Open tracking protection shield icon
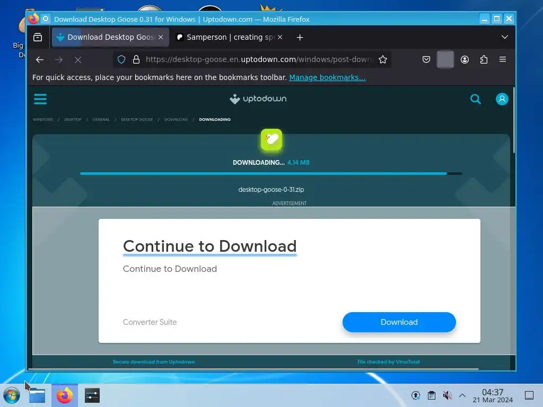Screen dimensions: 543x407 [121, 59]
